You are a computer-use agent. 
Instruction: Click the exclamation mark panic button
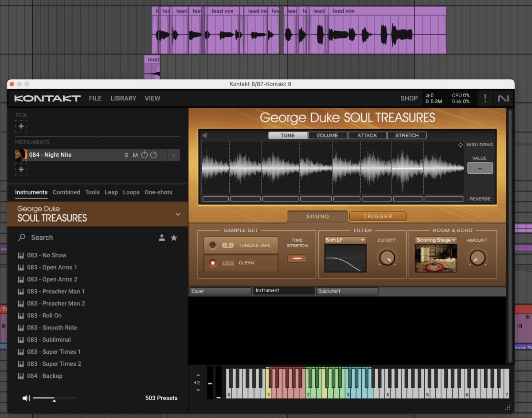pyautogui.click(x=485, y=98)
